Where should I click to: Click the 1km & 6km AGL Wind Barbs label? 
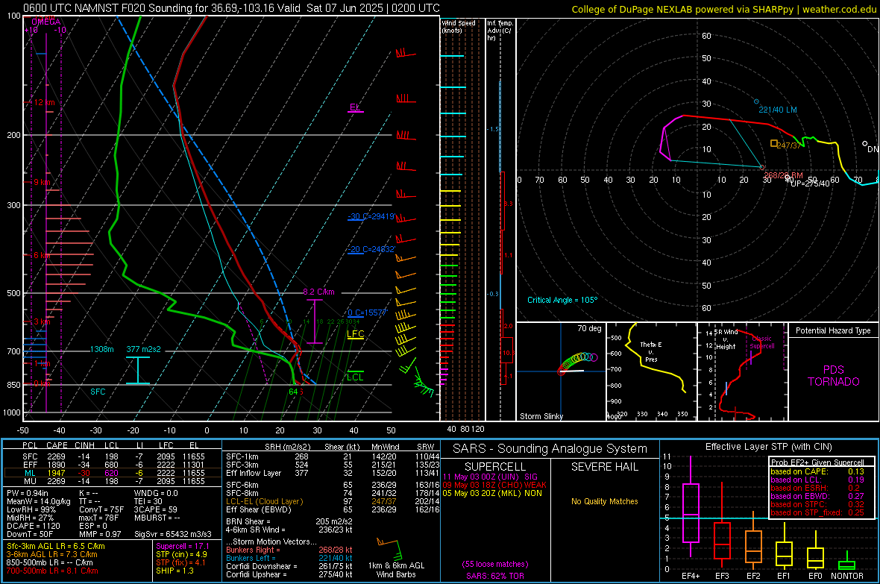(396, 570)
